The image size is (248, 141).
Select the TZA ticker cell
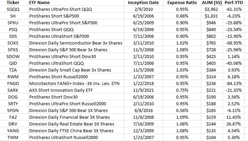(12, 70)
